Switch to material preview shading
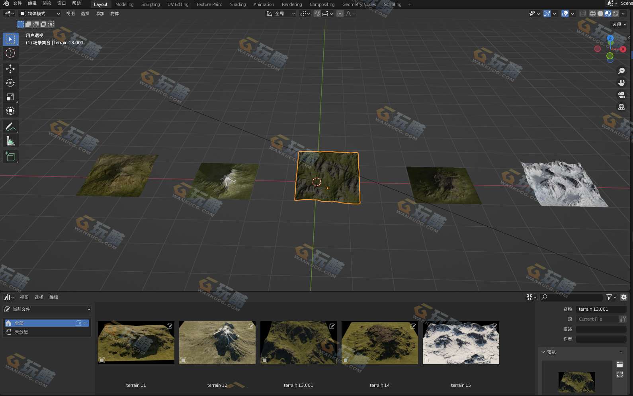633x396 pixels. tap(608, 14)
